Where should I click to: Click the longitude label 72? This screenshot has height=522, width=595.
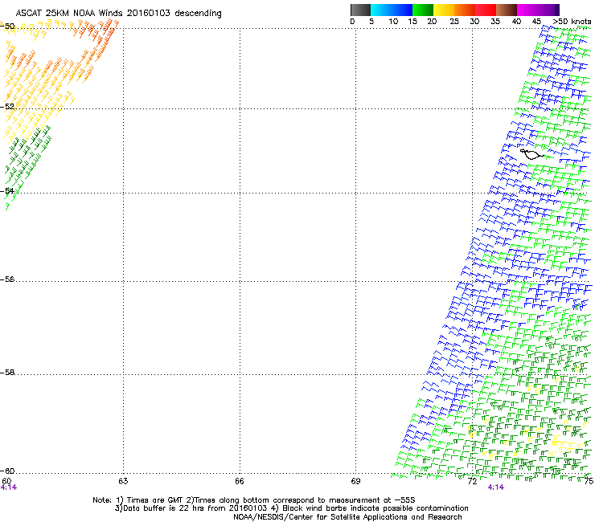[472, 481]
